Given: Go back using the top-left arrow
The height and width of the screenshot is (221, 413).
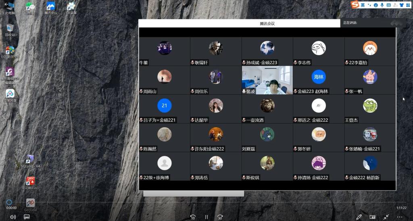Looking at the screenshot, I should pos(6,4).
